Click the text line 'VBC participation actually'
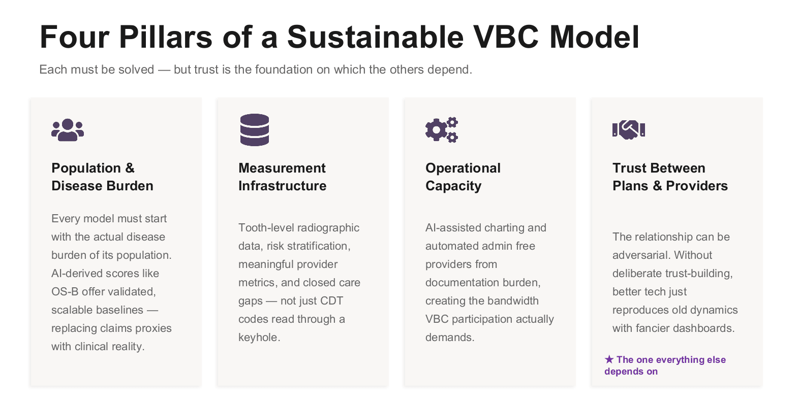 [x=489, y=319]
